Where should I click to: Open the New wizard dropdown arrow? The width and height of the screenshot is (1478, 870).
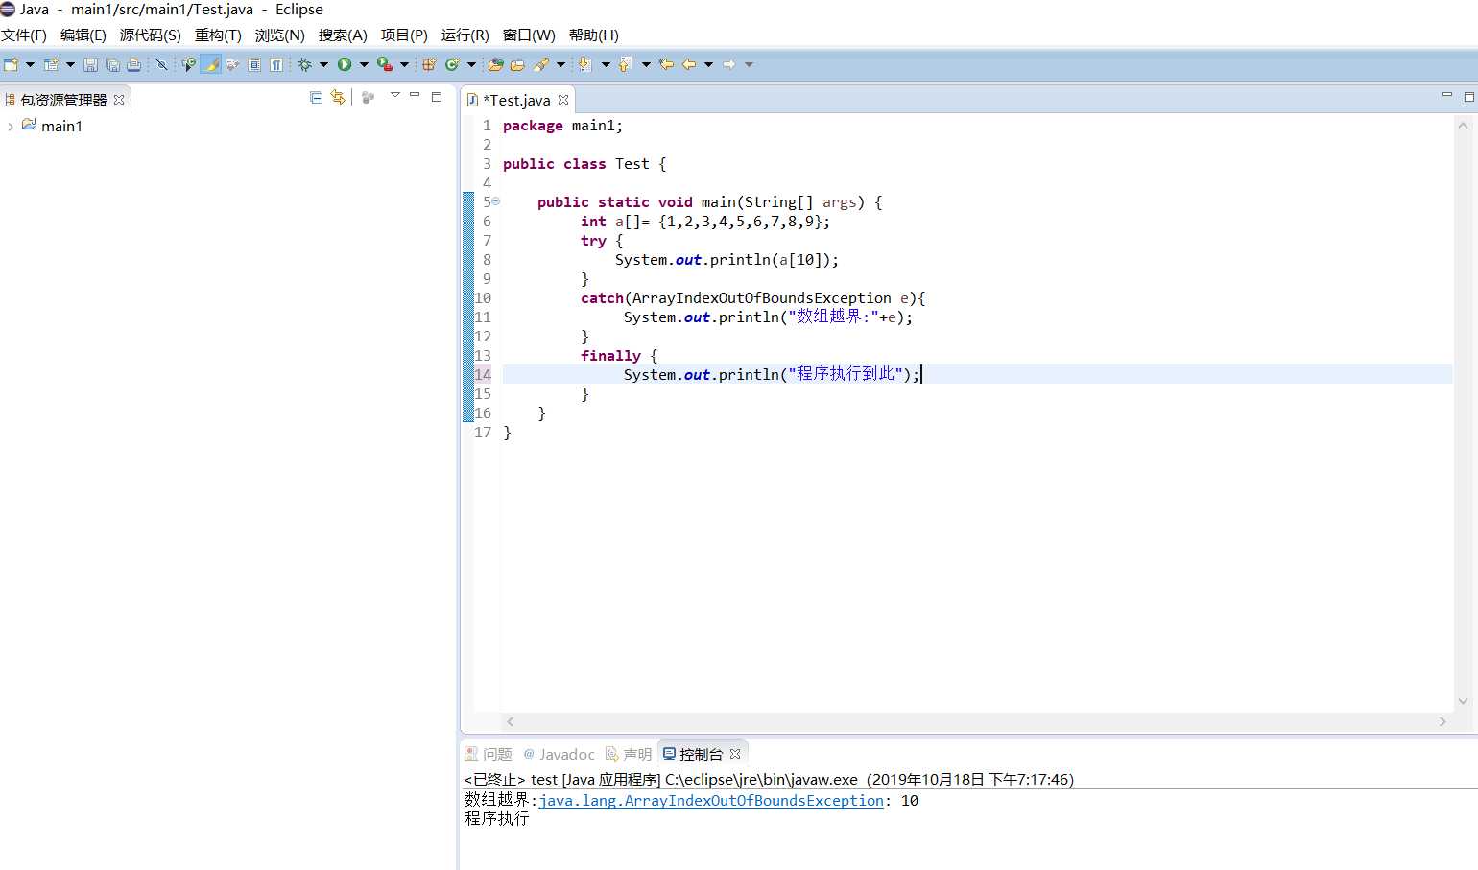point(30,64)
